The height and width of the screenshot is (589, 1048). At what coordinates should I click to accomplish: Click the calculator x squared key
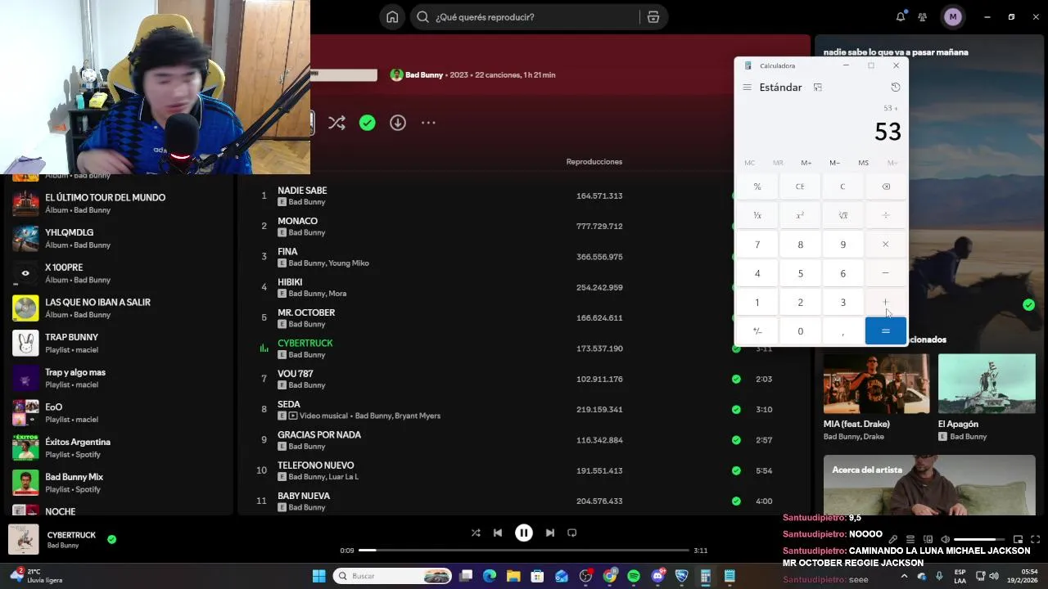800,215
